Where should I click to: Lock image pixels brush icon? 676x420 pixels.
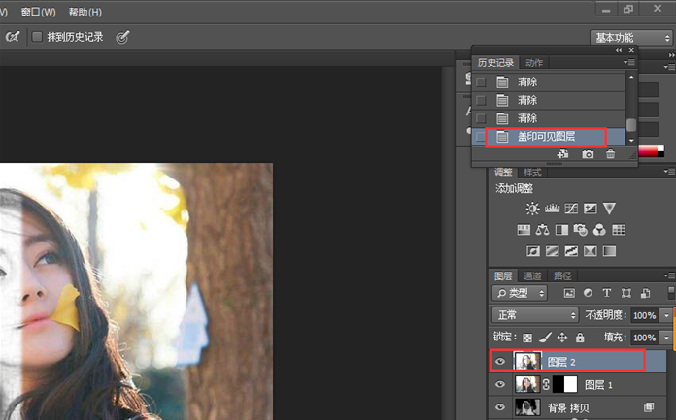tap(545, 338)
